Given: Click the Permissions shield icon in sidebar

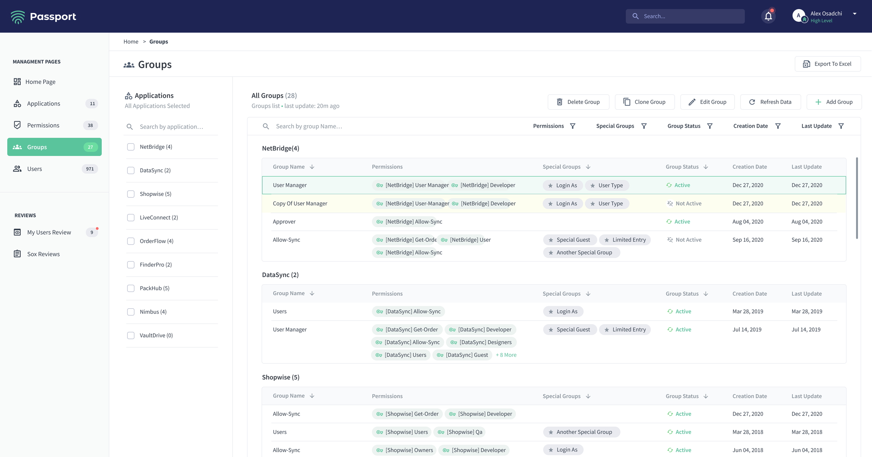Looking at the screenshot, I should click(17, 125).
